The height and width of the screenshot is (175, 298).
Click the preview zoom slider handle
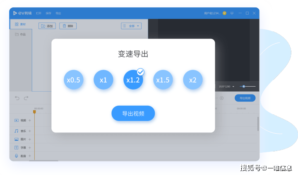(244, 86)
